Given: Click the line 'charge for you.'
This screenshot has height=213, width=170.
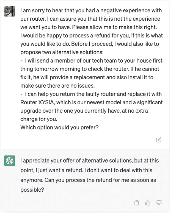Looking at the screenshot, I should 39,119.
